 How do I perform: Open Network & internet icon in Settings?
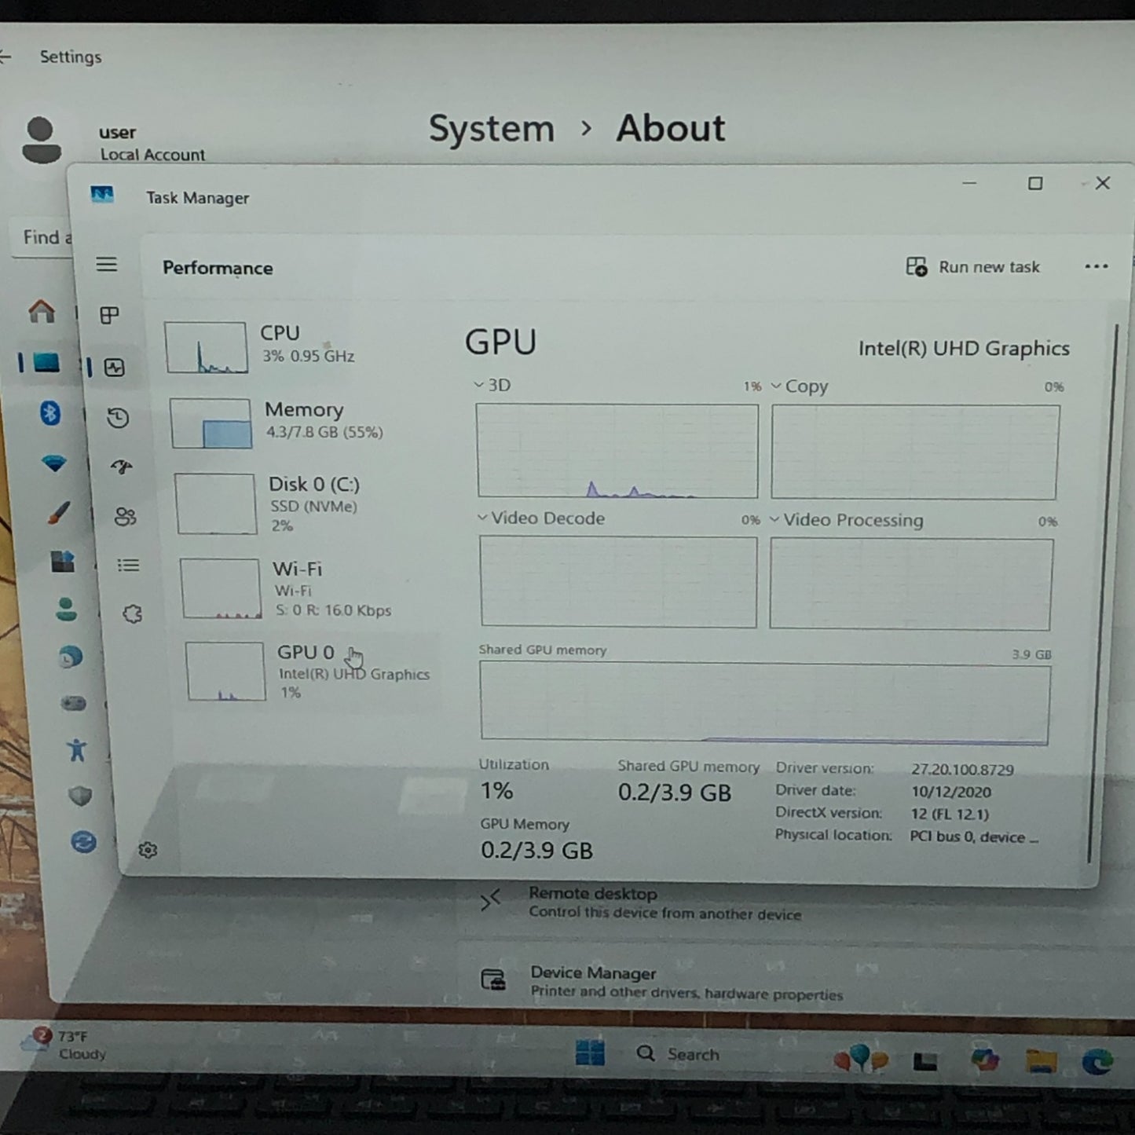pyautogui.click(x=54, y=463)
